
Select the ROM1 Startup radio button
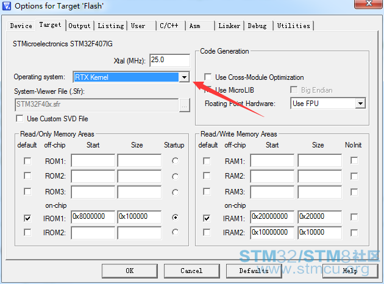(x=176, y=161)
